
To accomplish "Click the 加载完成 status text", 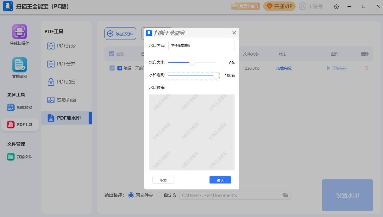I will pyautogui.click(x=284, y=68).
